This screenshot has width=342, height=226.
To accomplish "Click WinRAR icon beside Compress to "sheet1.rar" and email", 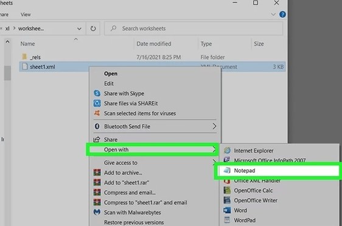I will click(97, 202).
